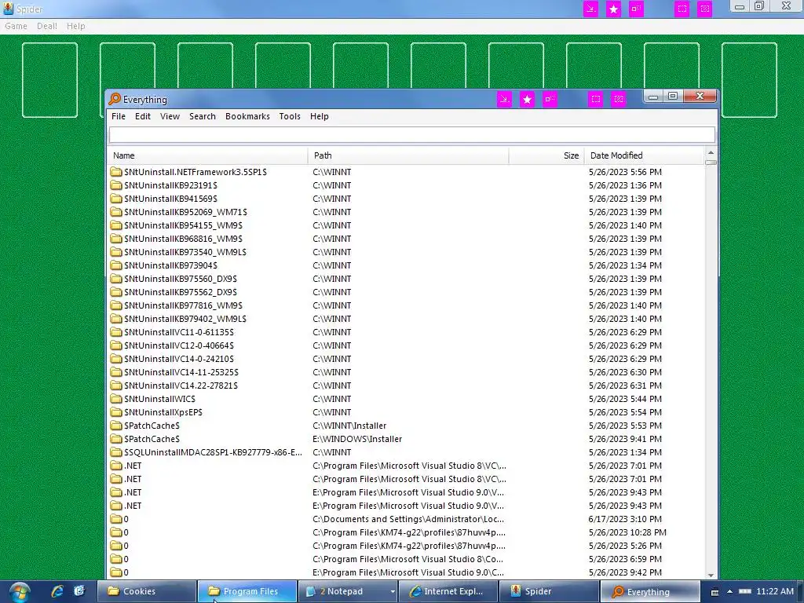Click the folder icon of $NtUninstallKB923191$
This screenshot has height=603, width=804.
tap(116, 185)
